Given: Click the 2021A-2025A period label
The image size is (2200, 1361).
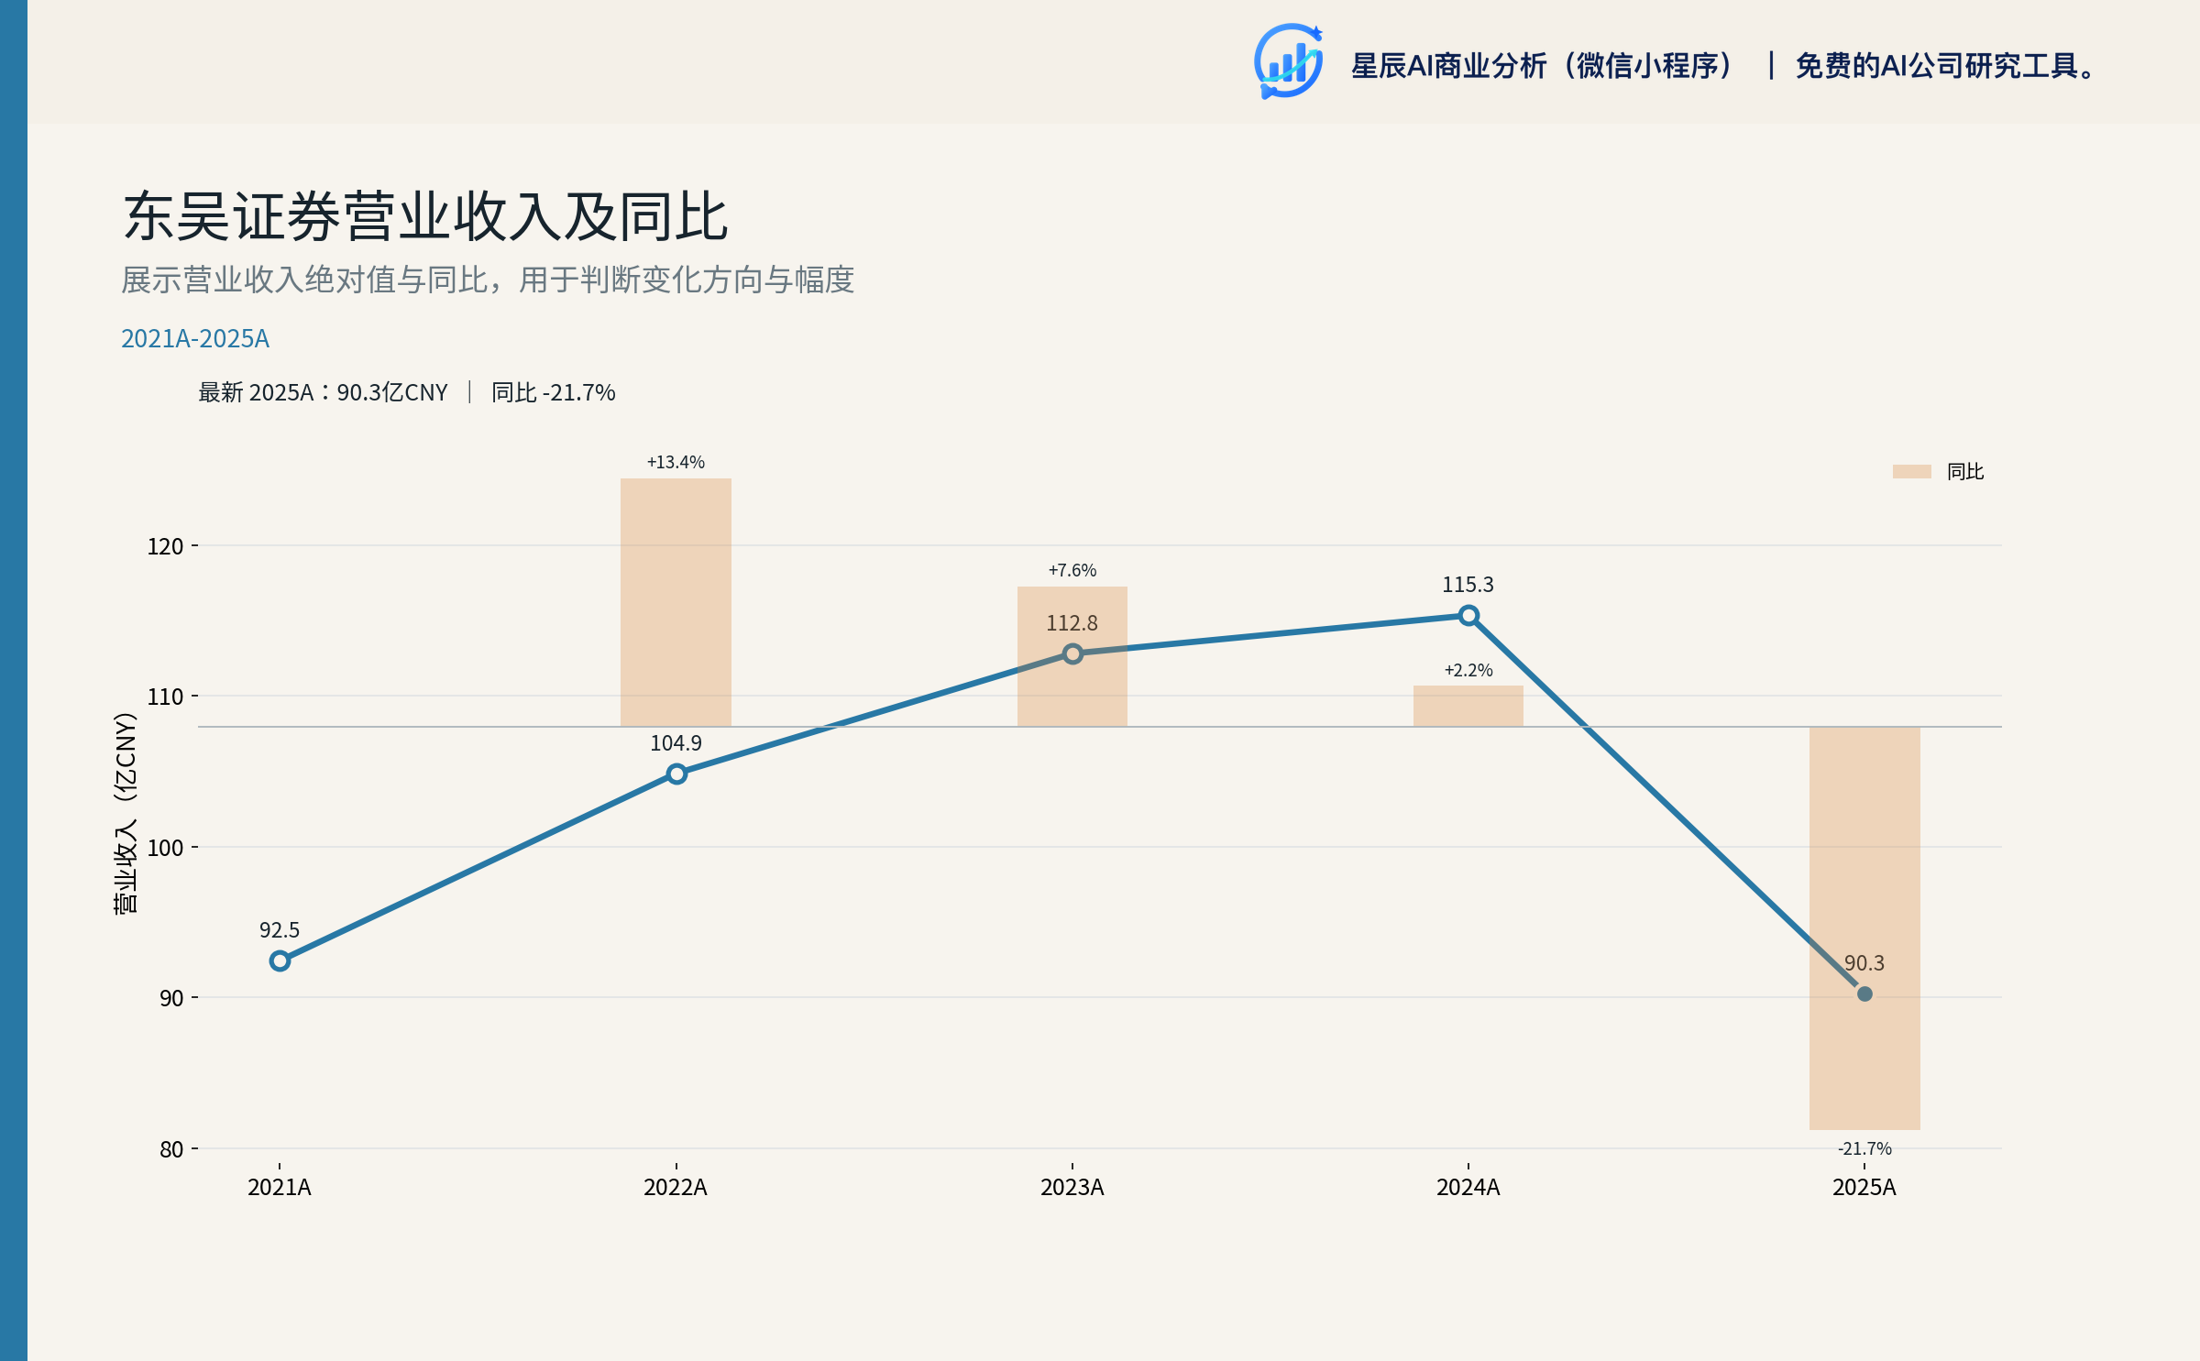Looking at the screenshot, I should pyautogui.click(x=195, y=338).
